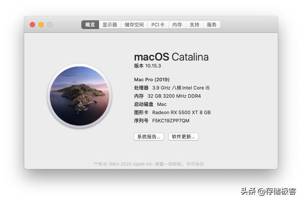The width and height of the screenshot is (302, 201).
Task: Open the 内存 tab
Action: (177, 25)
